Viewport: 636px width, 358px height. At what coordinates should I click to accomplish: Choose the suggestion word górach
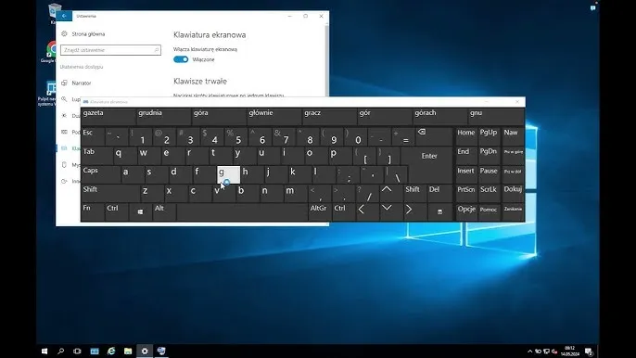tap(440, 117)
